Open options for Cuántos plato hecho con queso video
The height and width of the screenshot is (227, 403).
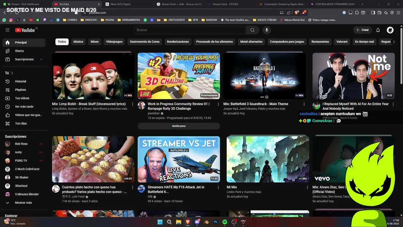click(x=133, y=187)
